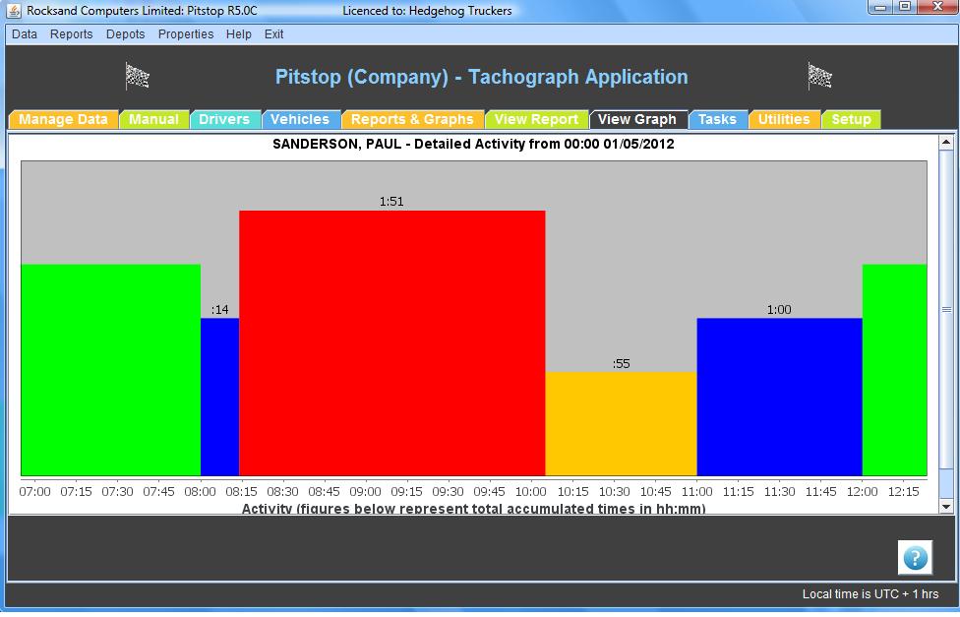Viewport: 960px width, 617px height.
Task: Go to the Vehicles tab
Action: [x=300, y=119]
